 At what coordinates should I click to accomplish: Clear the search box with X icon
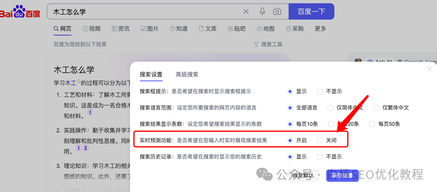point(246,11)
